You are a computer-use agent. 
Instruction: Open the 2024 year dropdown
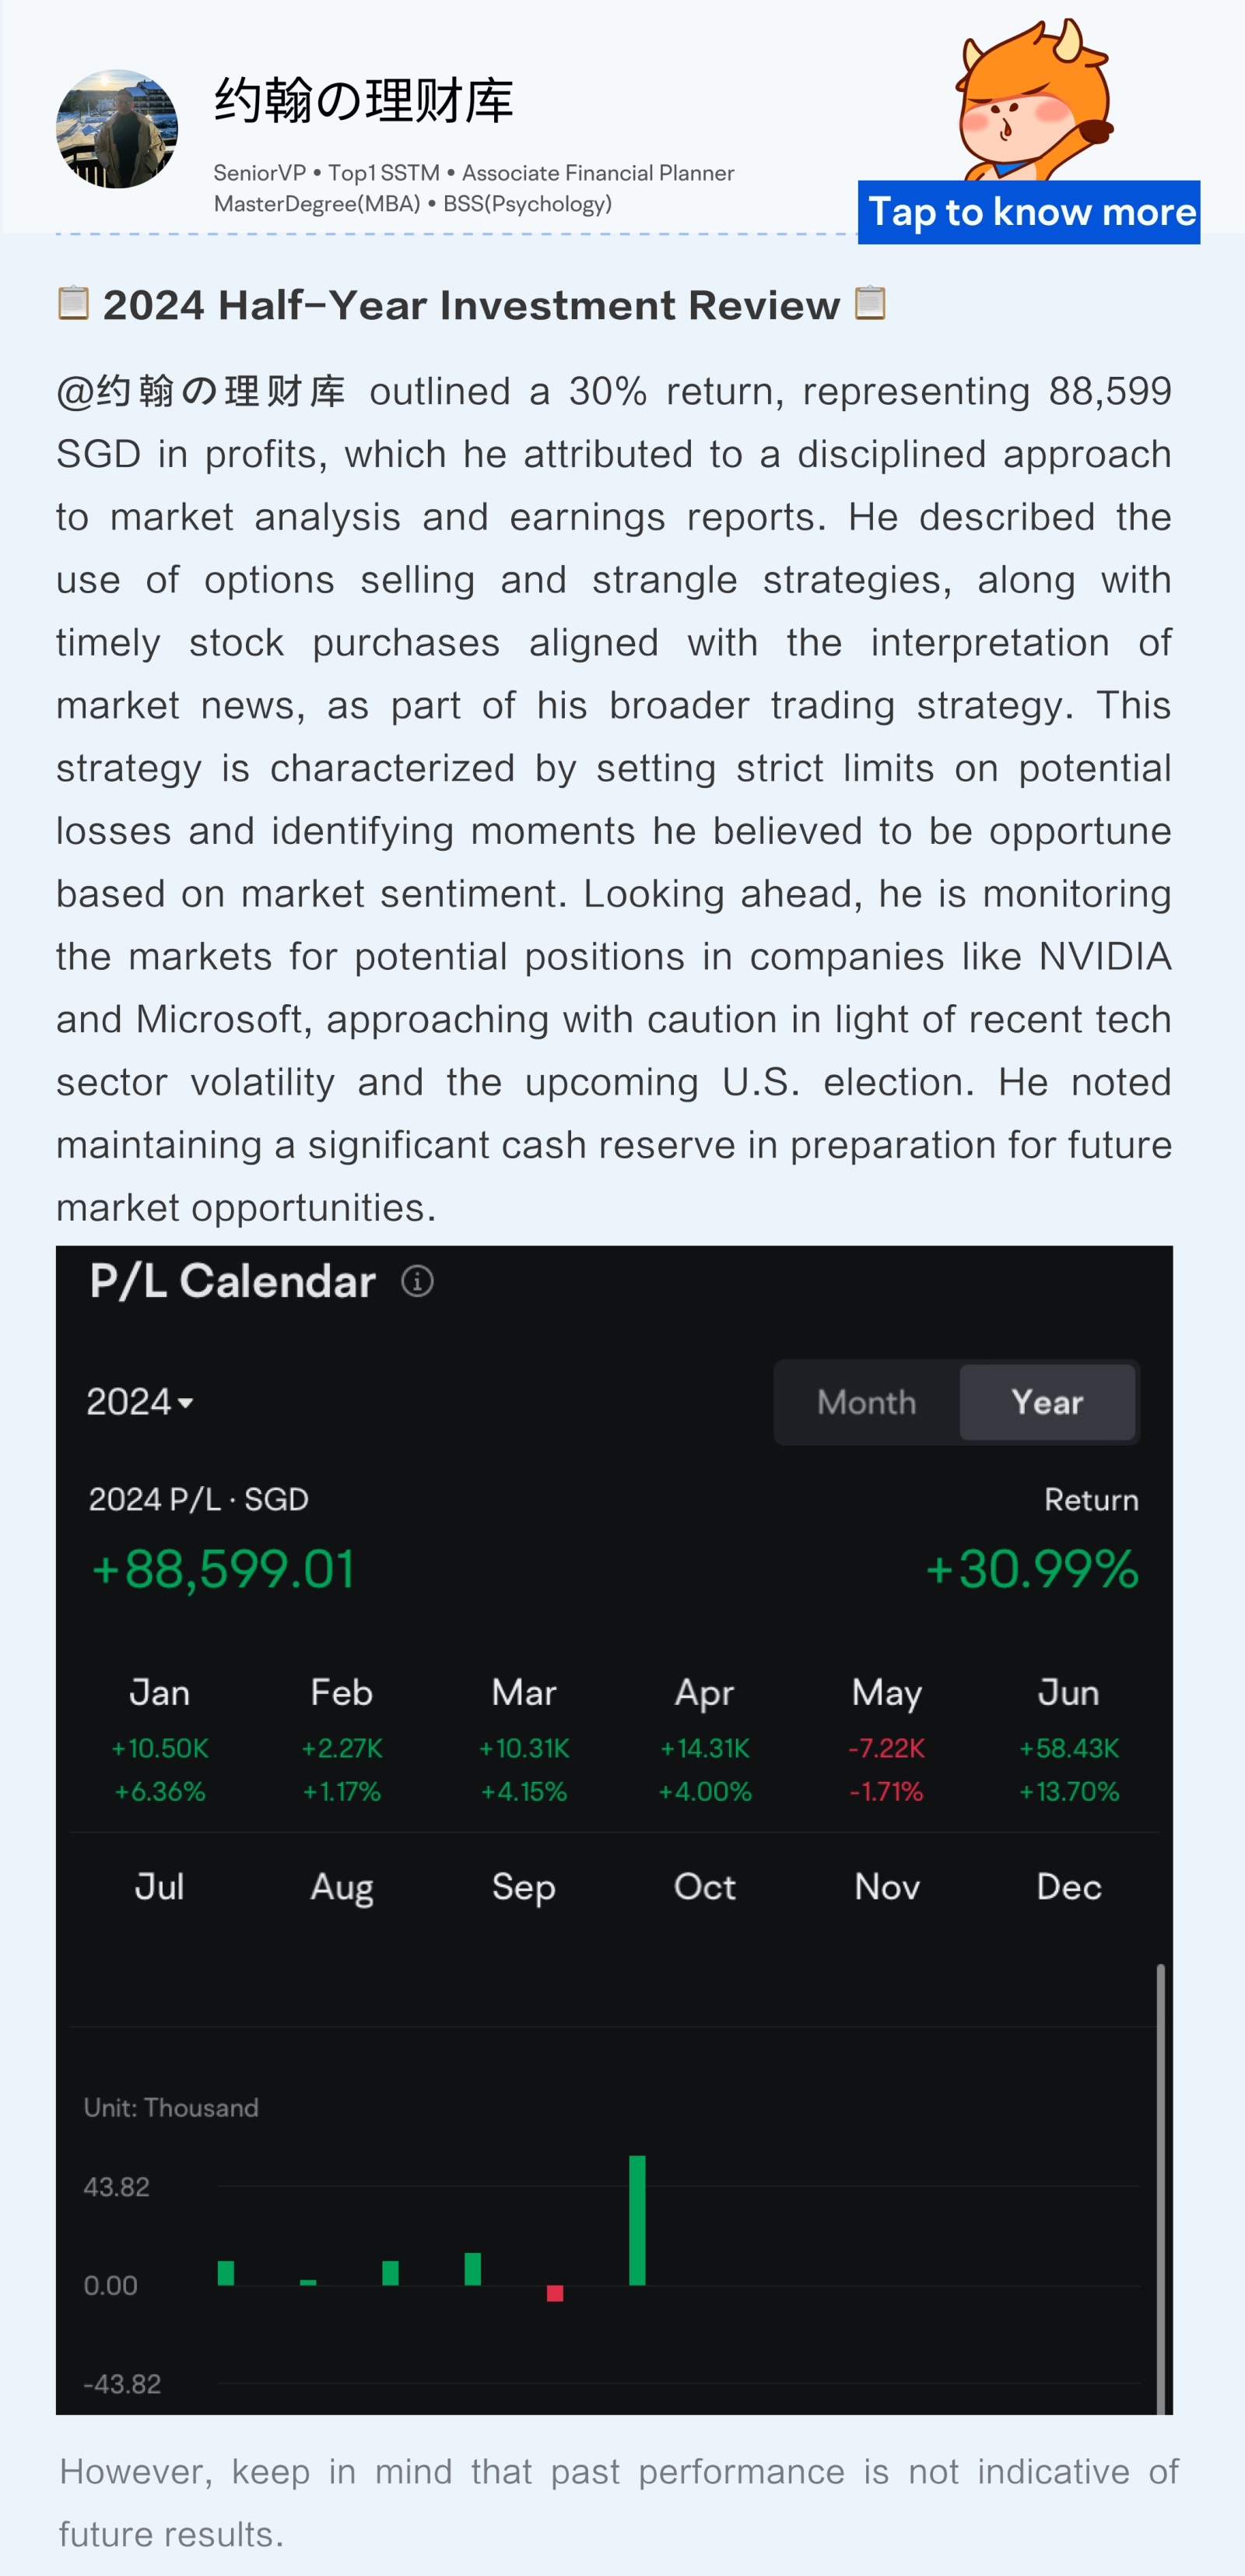tap(140, 1402)
